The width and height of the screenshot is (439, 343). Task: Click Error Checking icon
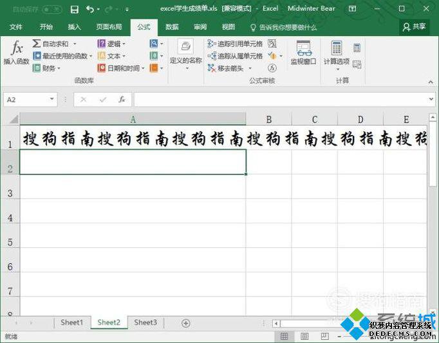(272, 56)
